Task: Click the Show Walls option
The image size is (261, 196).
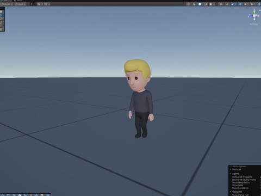Action: pyautogui.click(x=238, y=185)
